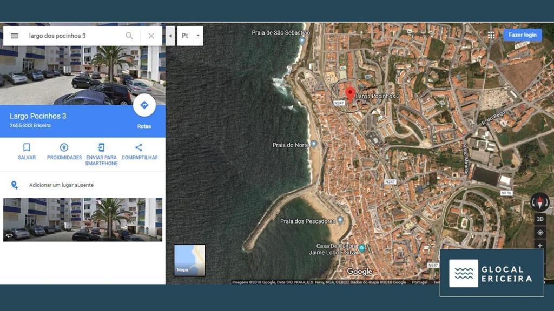Switch to Mapa view thumbnail

point(189,260)
